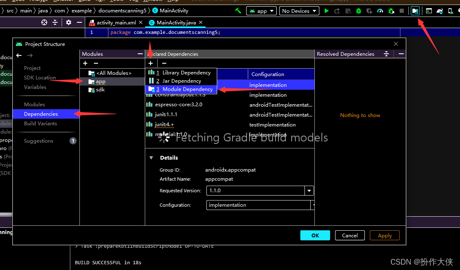Click the remove dependency minus icon
This screenshot has width=460, height=270.
pos(164,63)
